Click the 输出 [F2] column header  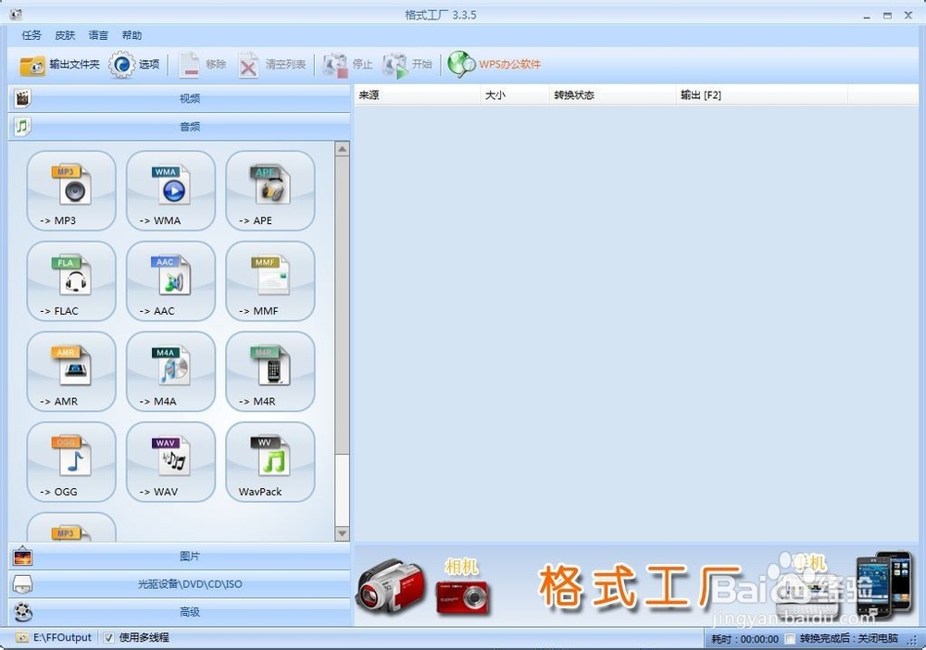pos(762,95)
